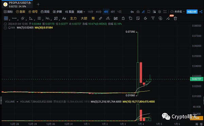
Task: Select the ruler measure tool
Action: [100, 18]
